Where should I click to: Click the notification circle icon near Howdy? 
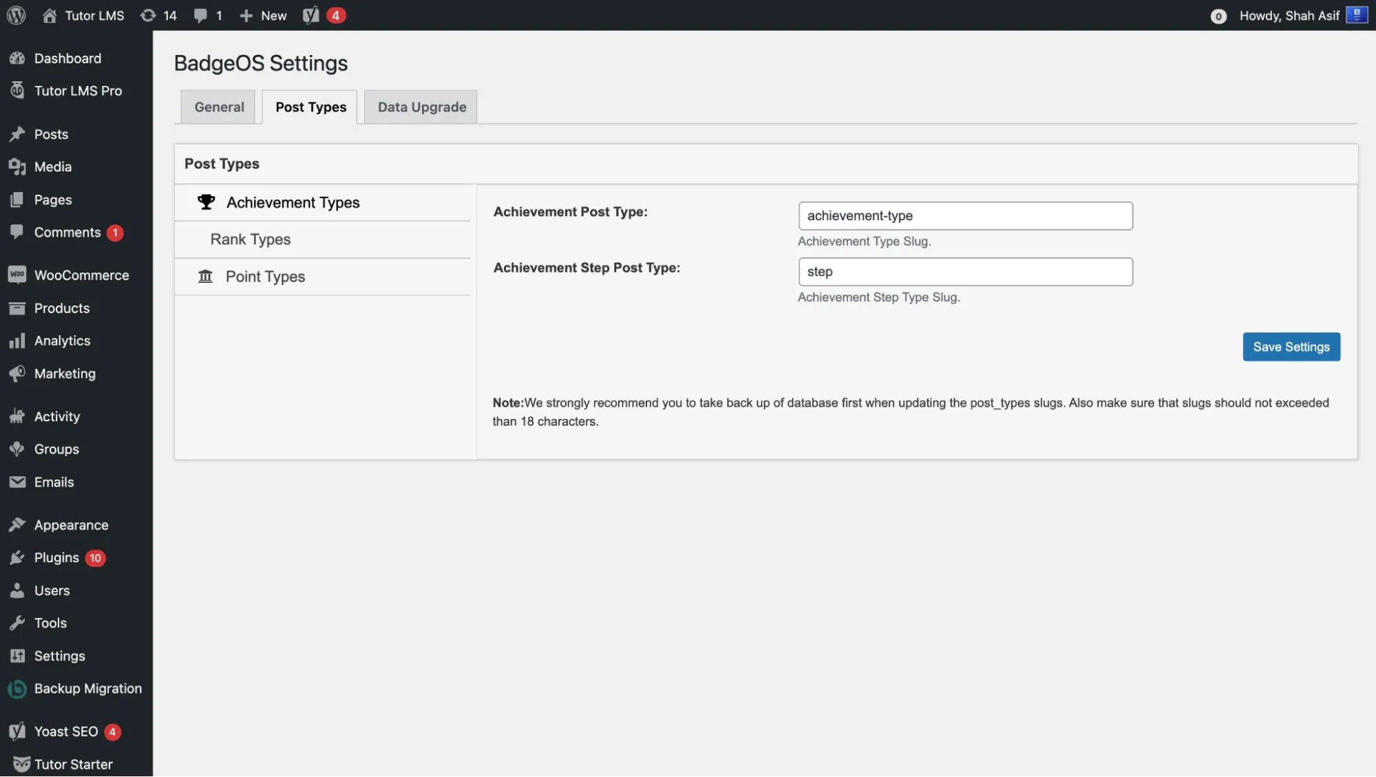click(x=1218, y=16)
